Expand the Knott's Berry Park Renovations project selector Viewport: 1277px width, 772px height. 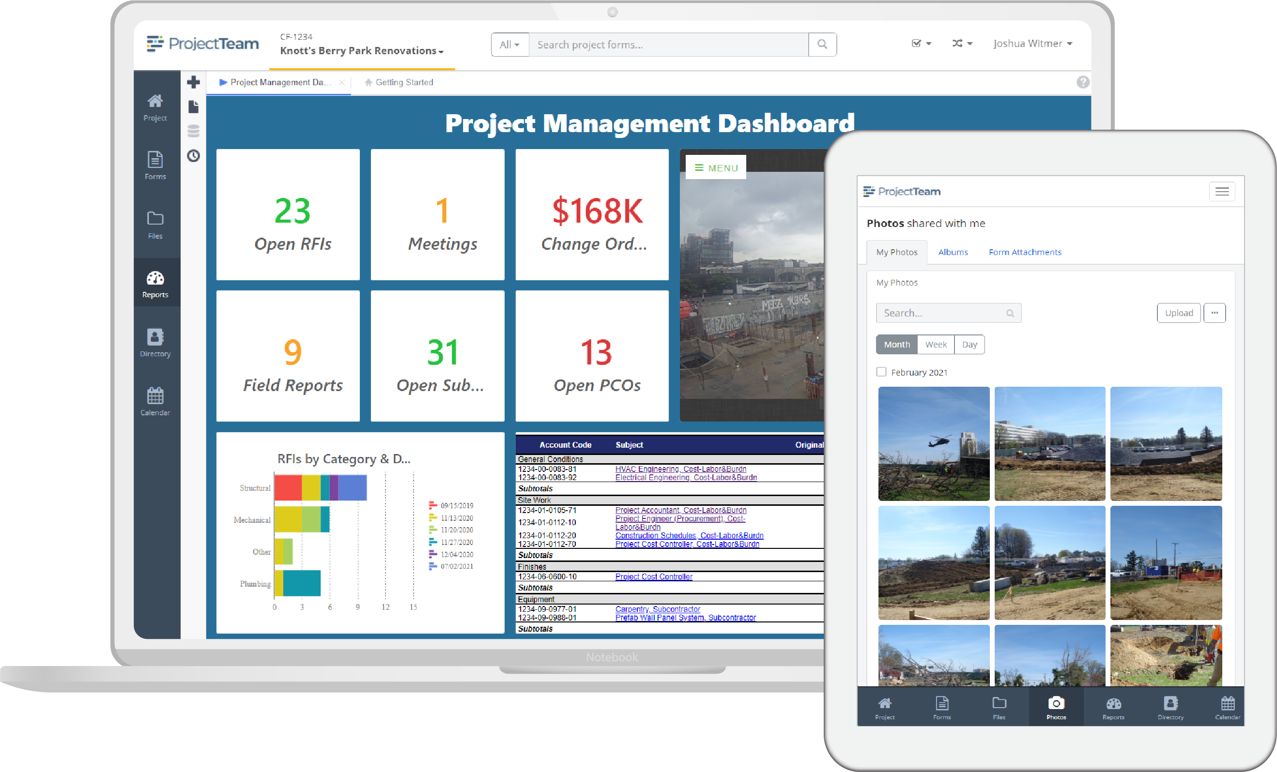coord(441,51)
